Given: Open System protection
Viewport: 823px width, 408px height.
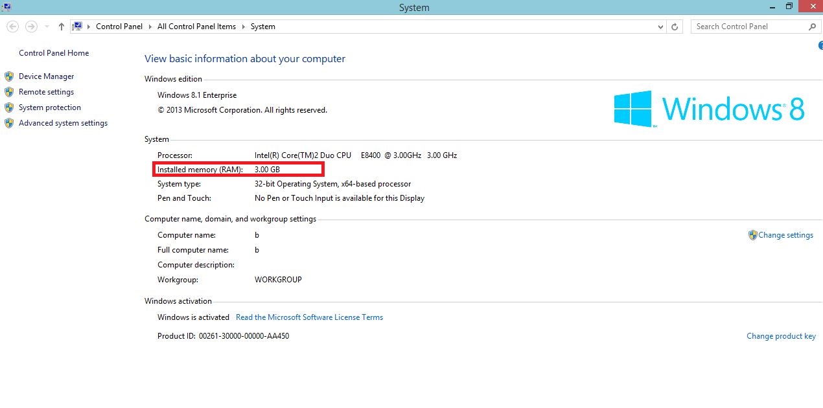Looking at the screenshot, I should [50, 108].
